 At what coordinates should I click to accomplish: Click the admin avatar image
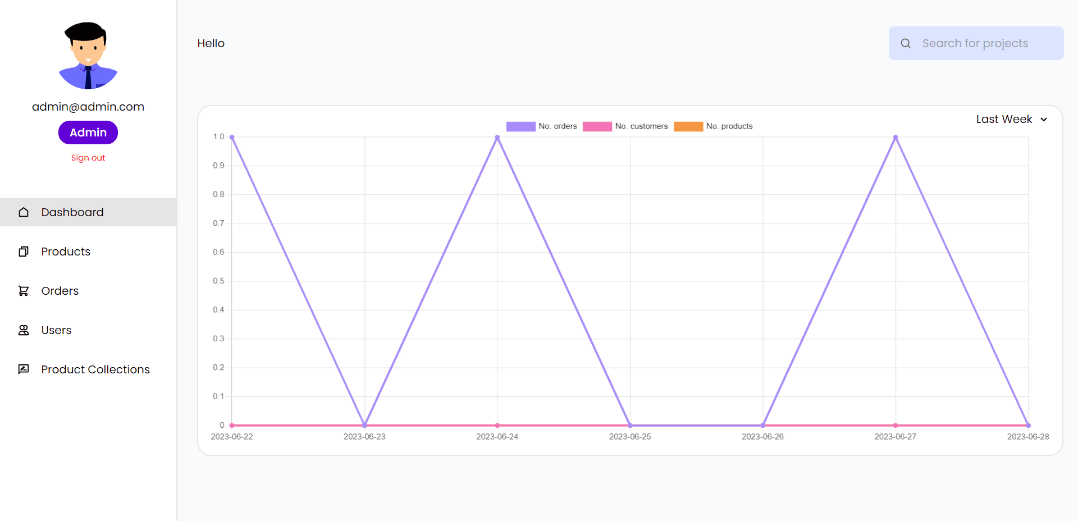click(88, 54)
